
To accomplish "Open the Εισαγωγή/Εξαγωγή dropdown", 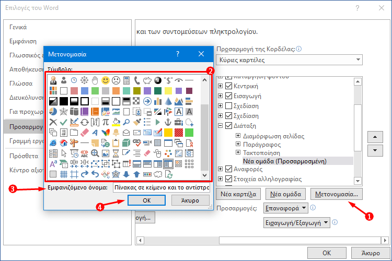I will click(297, 222).
